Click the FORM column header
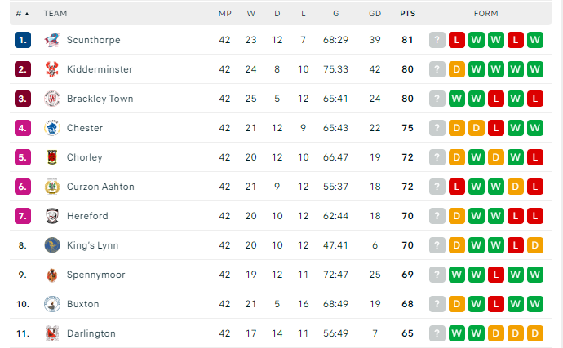 click(x=485, y=14)
